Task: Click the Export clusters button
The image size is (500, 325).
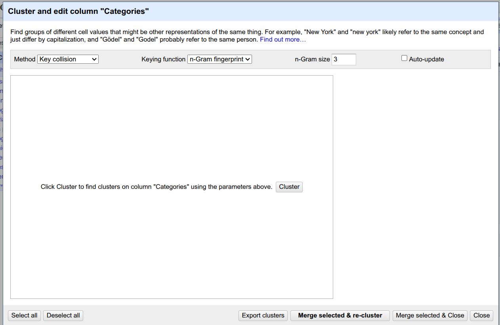Action: click(x=263, y=315)
